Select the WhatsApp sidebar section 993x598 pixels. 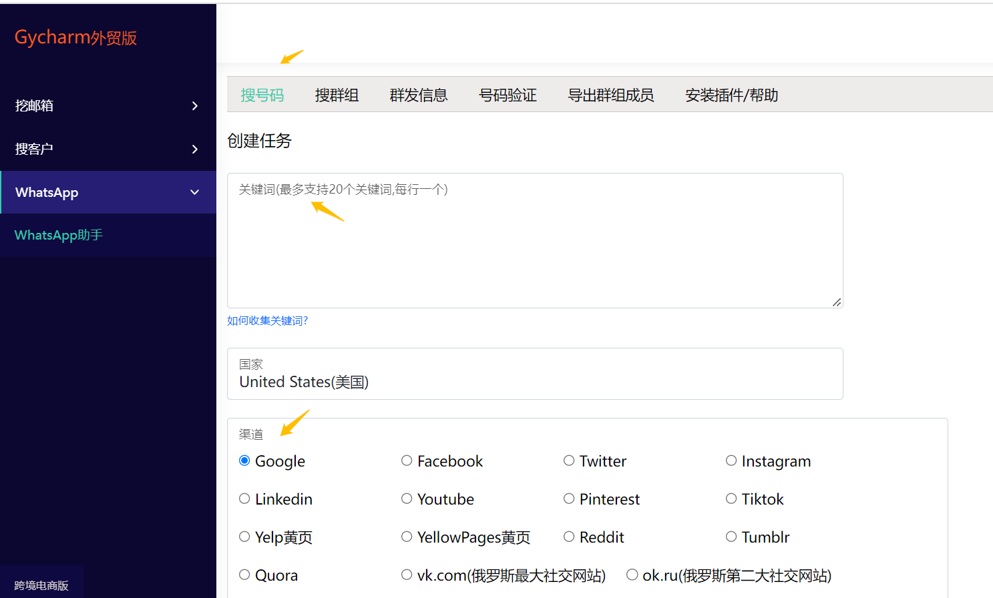coord(108,192)
